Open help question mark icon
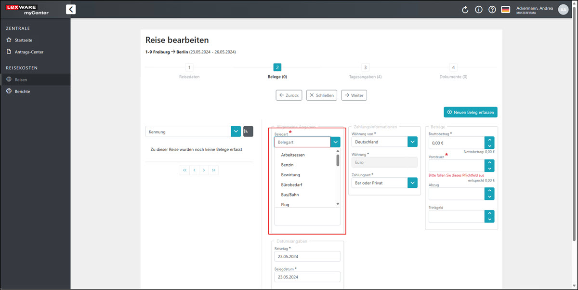Image resolution: width=578 pixels, height=290 pixels. click(492, 10)
